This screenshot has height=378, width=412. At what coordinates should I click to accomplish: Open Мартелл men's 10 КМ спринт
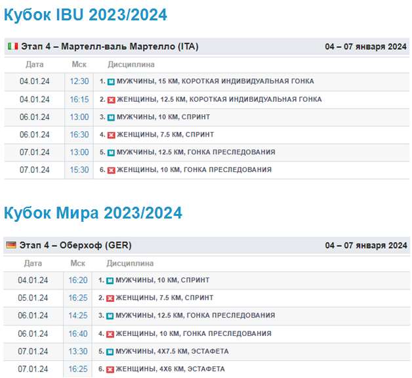click(x=163, y=117)
